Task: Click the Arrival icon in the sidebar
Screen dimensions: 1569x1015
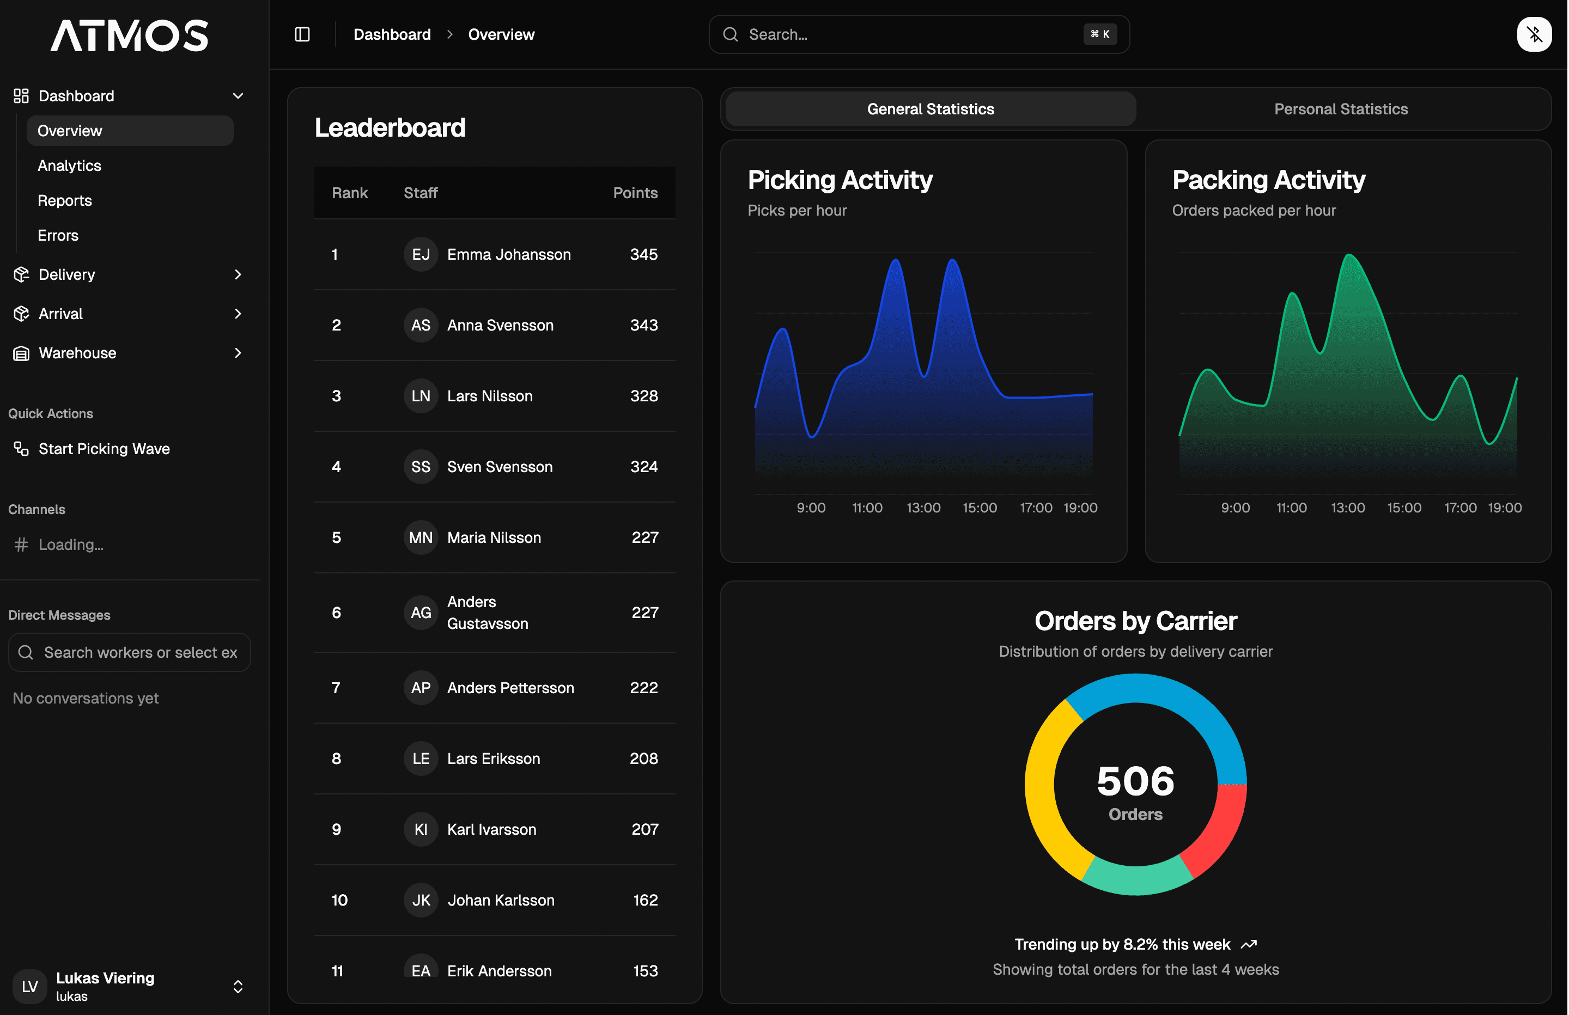Action: pos(21,314)
